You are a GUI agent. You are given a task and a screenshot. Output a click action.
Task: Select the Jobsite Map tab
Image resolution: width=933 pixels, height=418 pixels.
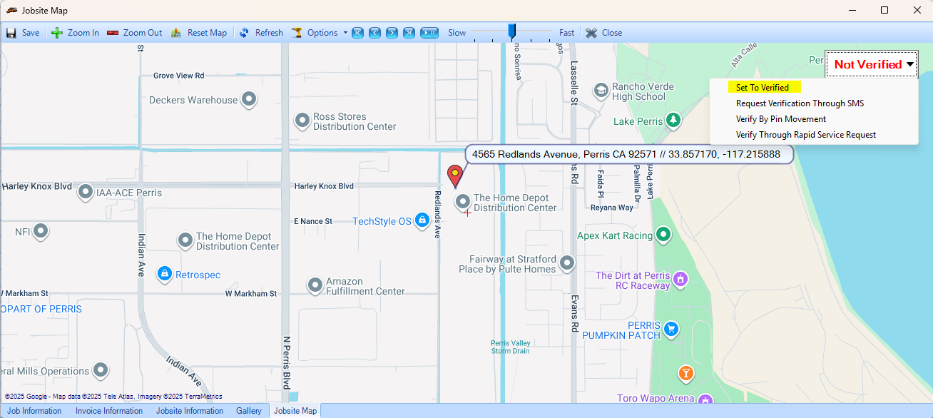(x=295, y=411)
